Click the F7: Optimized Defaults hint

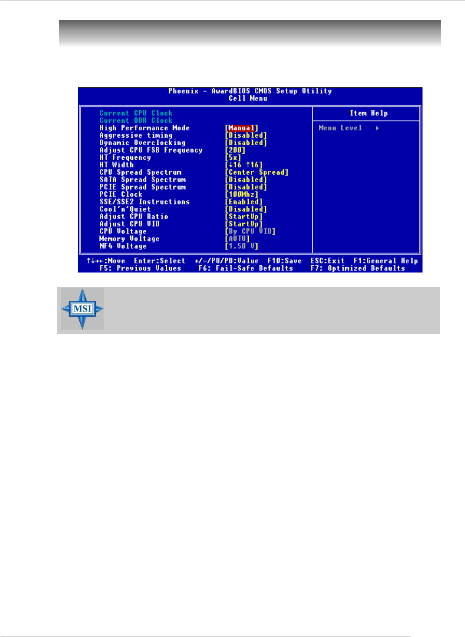tap(358, 269)
